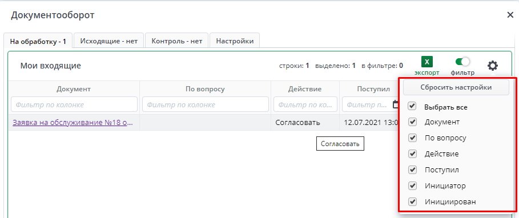Click the По вопросу column filter field
The image size is (519, 218).
pyautogui.click(x=205, y=104)
